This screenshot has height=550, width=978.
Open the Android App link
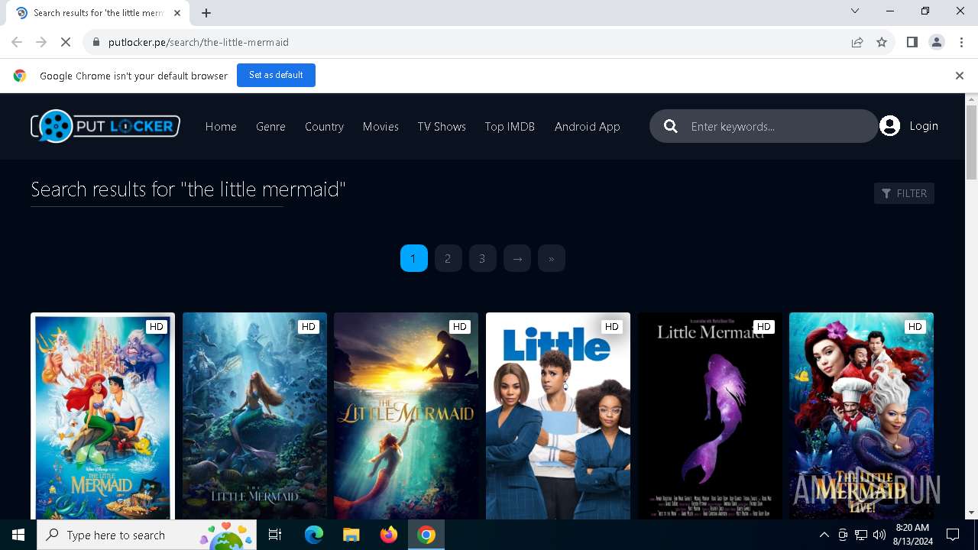[588, 127]
